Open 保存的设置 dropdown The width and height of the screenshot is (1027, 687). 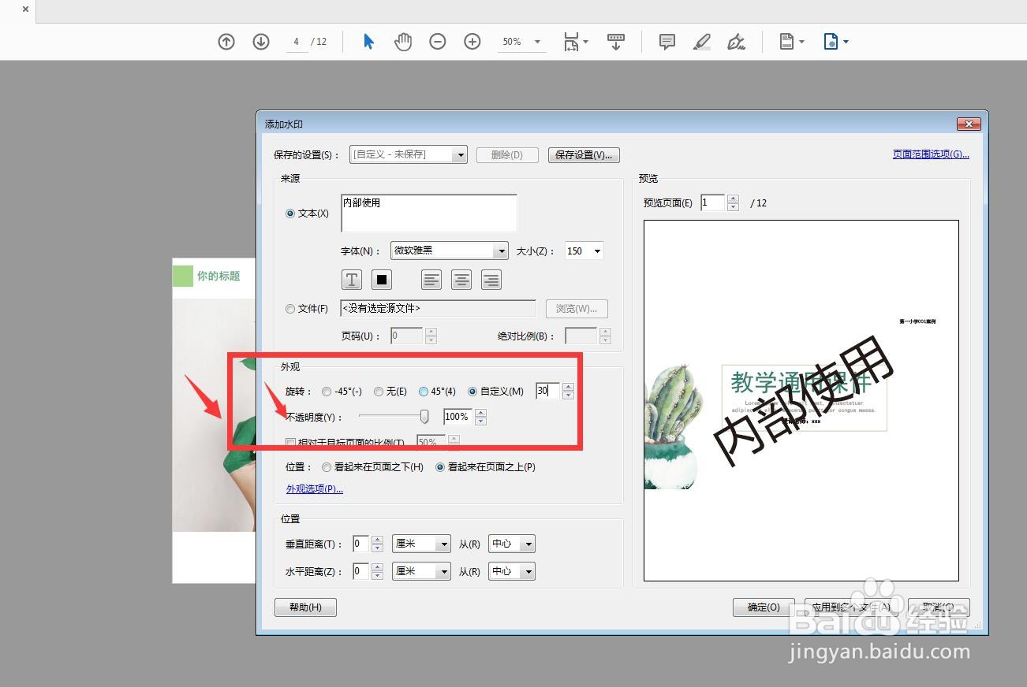[x=409, y=154]
